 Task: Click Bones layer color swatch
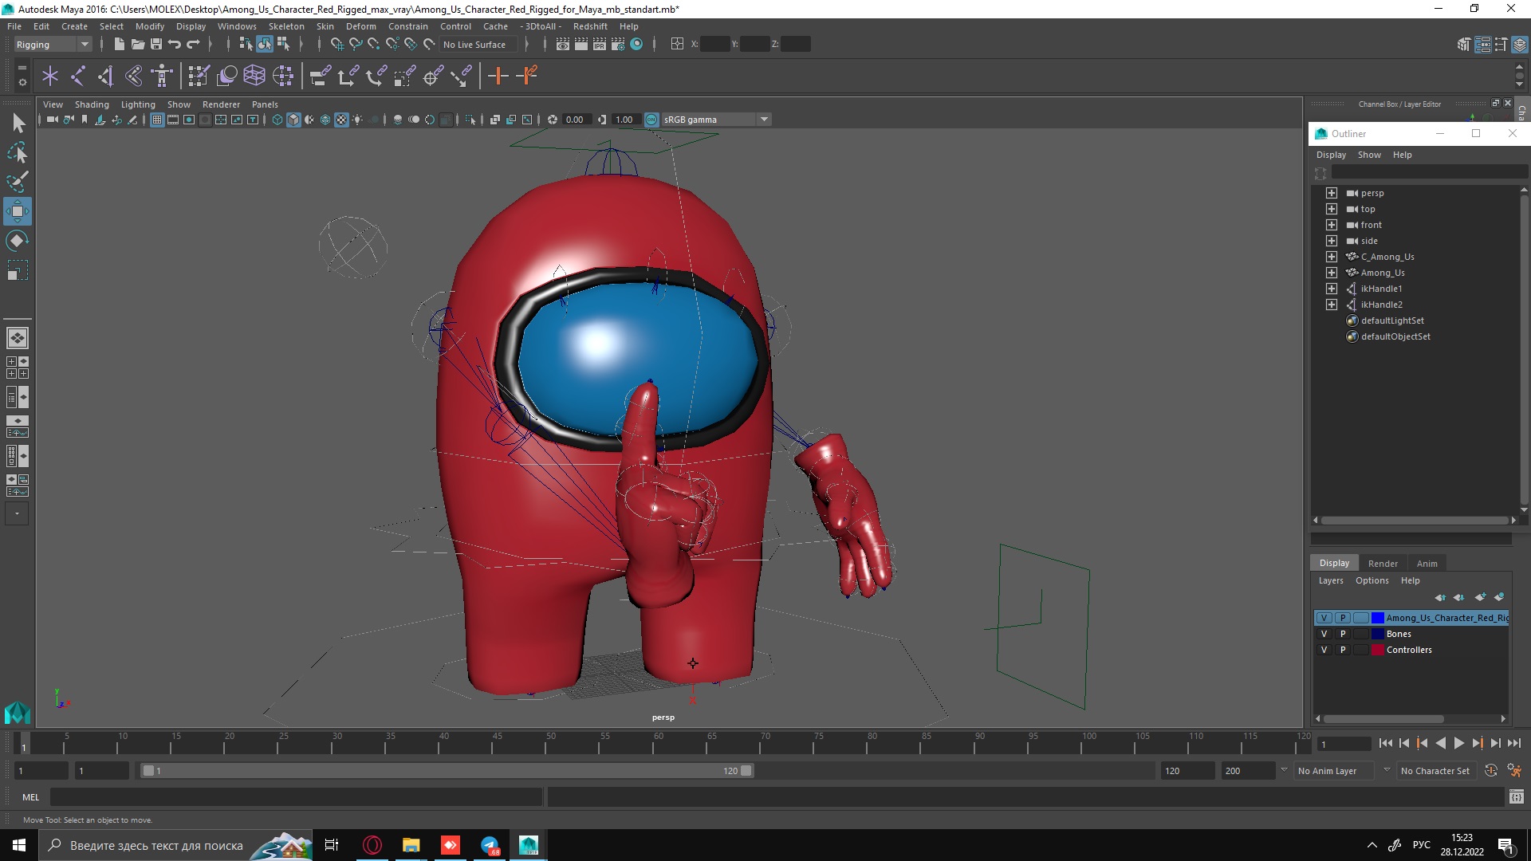tap(1377, 635)
